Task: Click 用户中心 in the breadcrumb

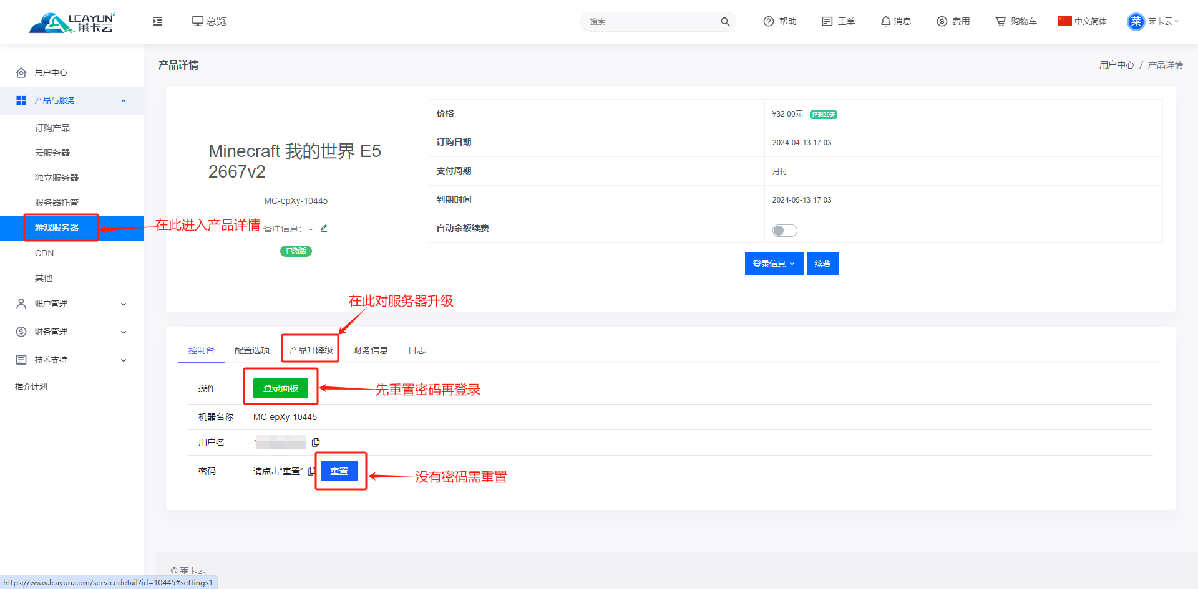Action: [1117, 65]
